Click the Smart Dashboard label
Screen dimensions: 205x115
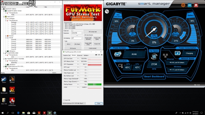pyautogui.click(x=154, y=77)
